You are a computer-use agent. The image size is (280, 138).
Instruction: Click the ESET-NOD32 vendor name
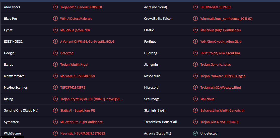[x=13, y=42]
